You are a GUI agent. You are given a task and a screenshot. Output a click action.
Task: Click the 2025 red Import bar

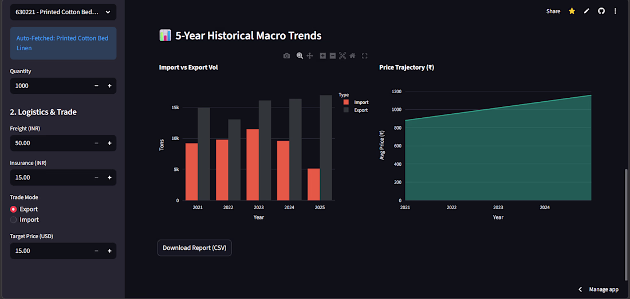coord(313,184)
